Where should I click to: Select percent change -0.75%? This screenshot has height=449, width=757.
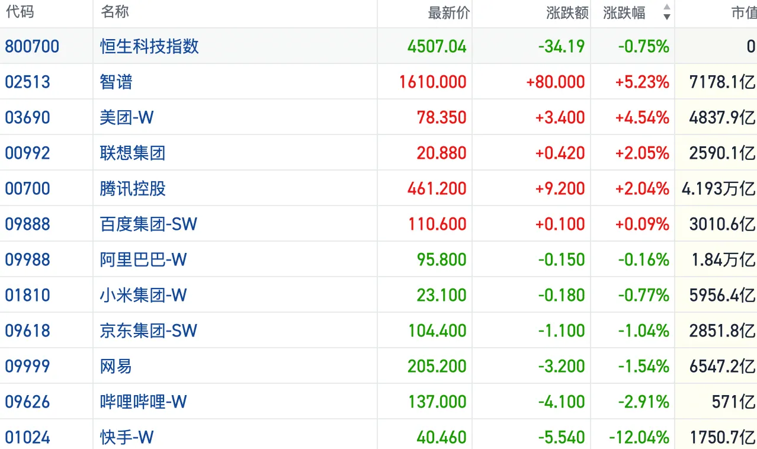click(x=644, y=46)
